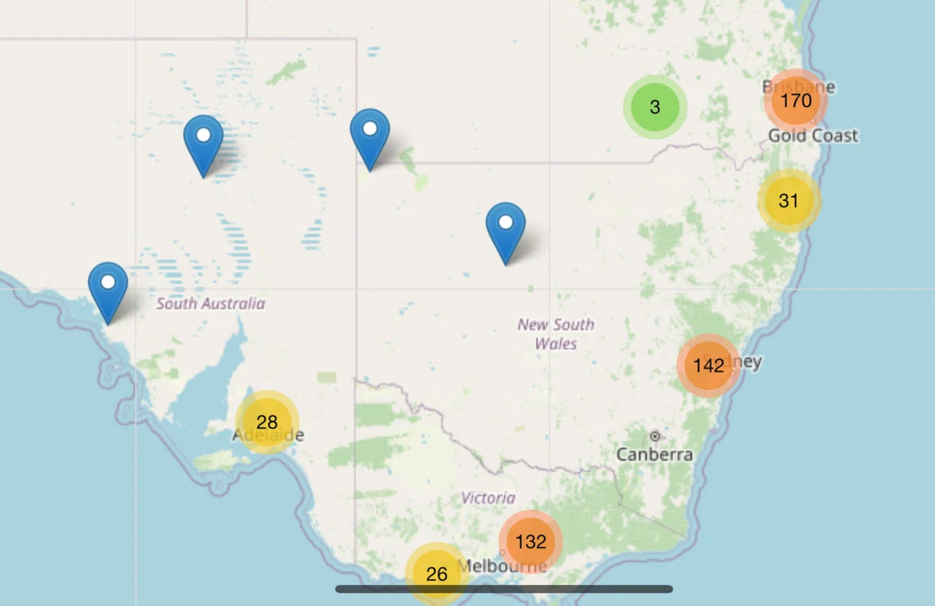
Task: Click the South Australia state label
Action: pos(210,304)
